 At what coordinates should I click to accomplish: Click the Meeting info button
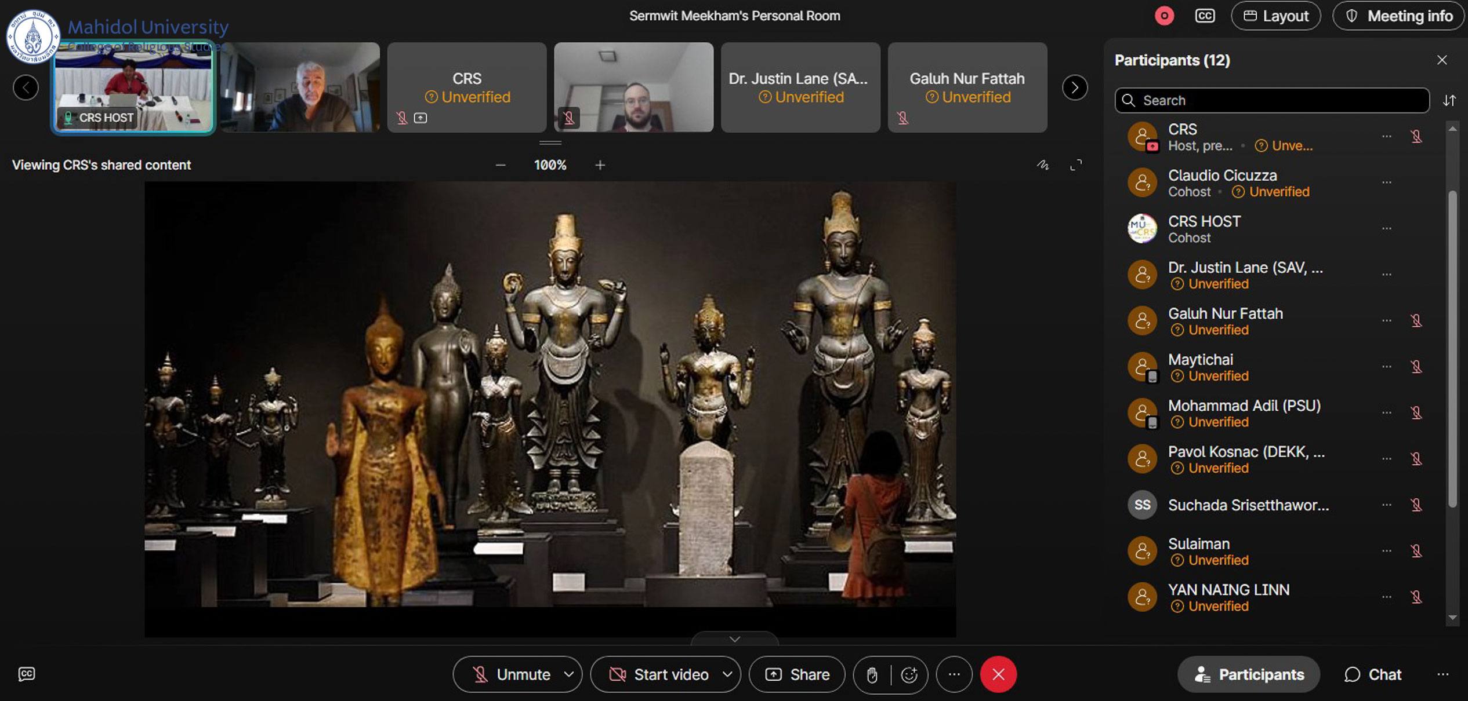pos(1400,16)
